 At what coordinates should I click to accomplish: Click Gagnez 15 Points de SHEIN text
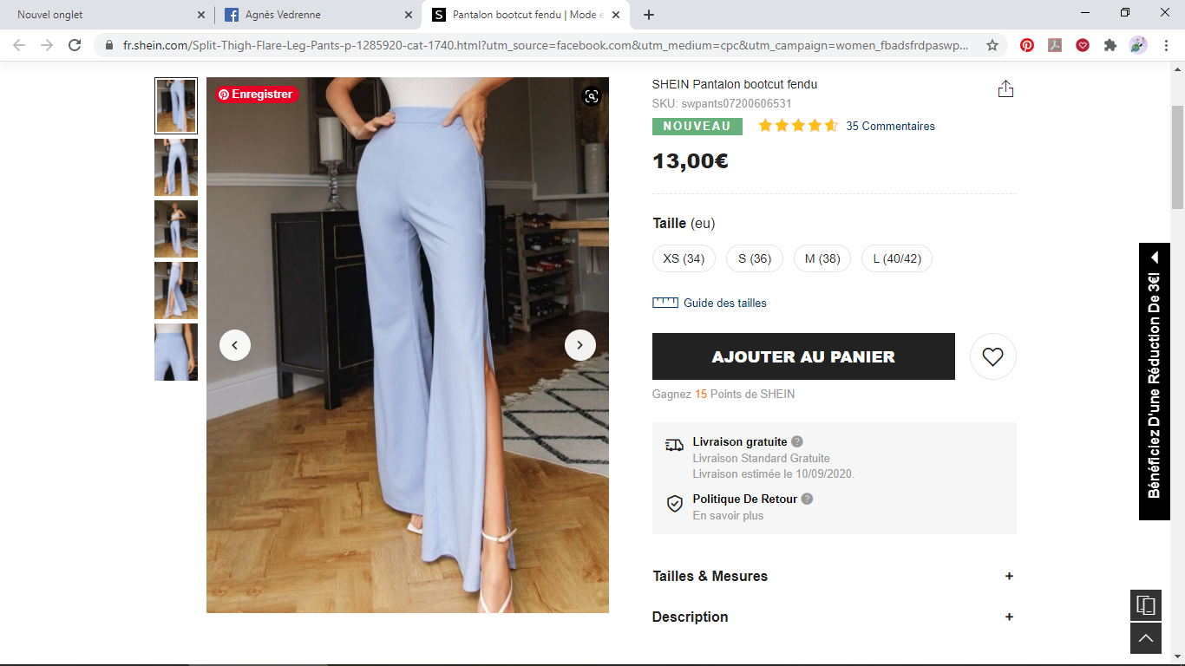coord(723,394)
